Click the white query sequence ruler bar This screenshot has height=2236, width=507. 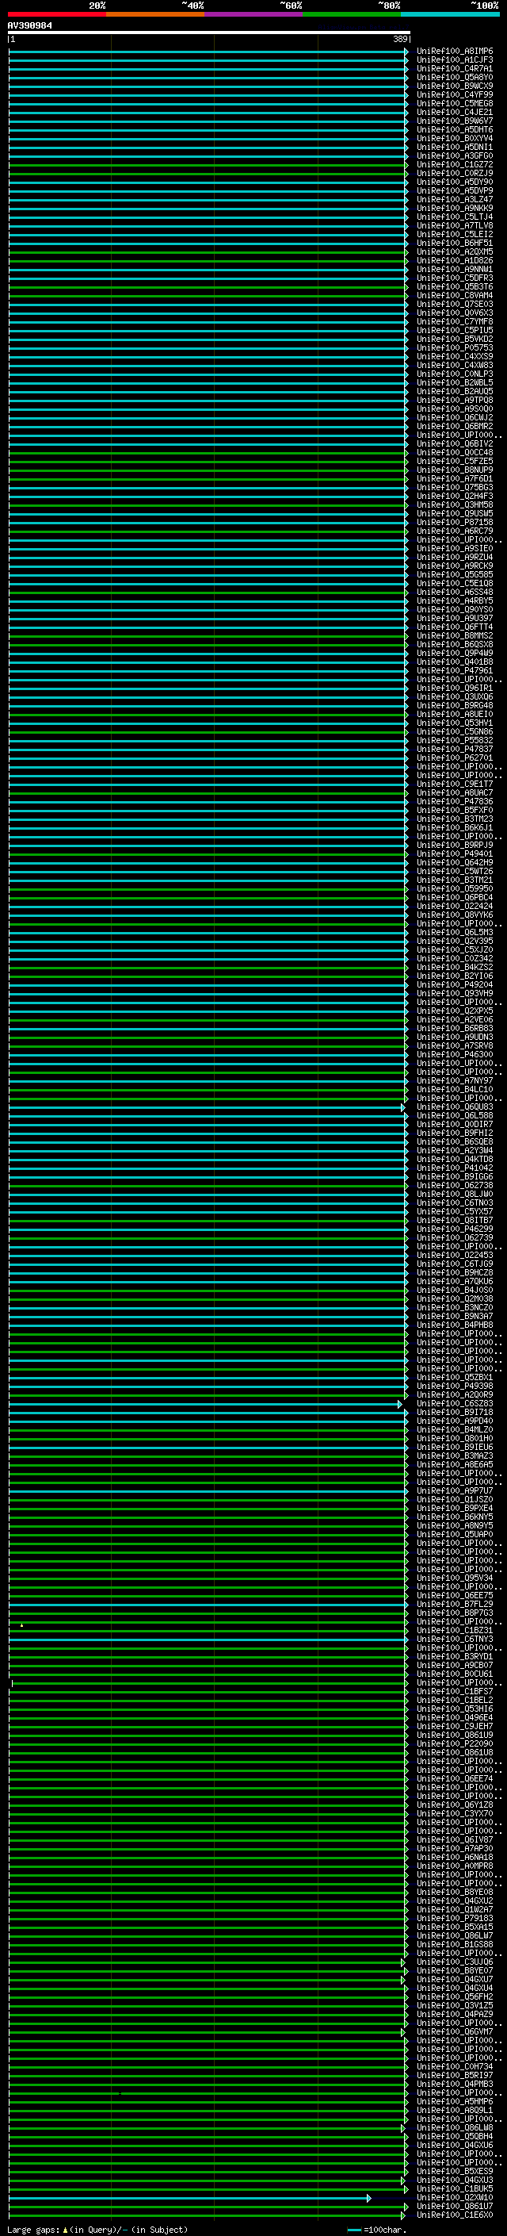(208, 33)
